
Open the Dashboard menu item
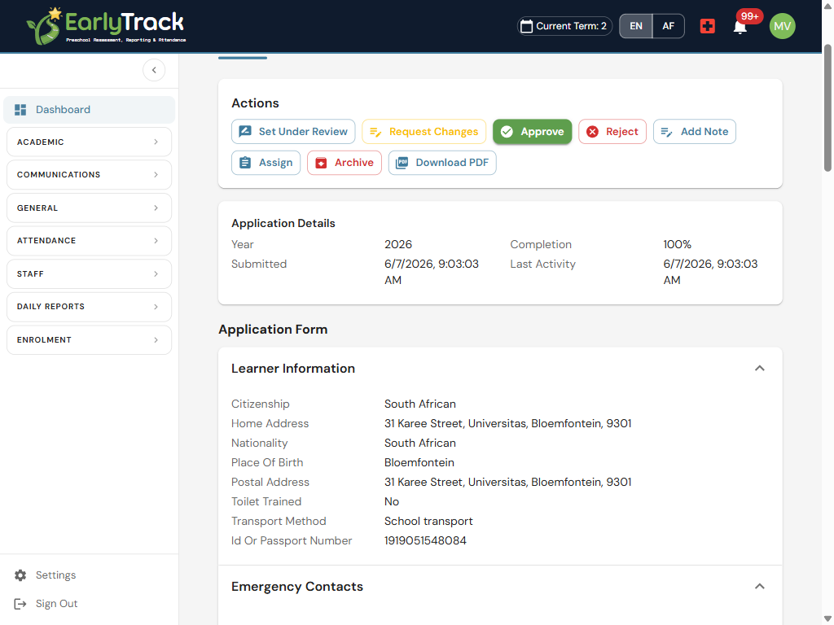tap(90, 110)
